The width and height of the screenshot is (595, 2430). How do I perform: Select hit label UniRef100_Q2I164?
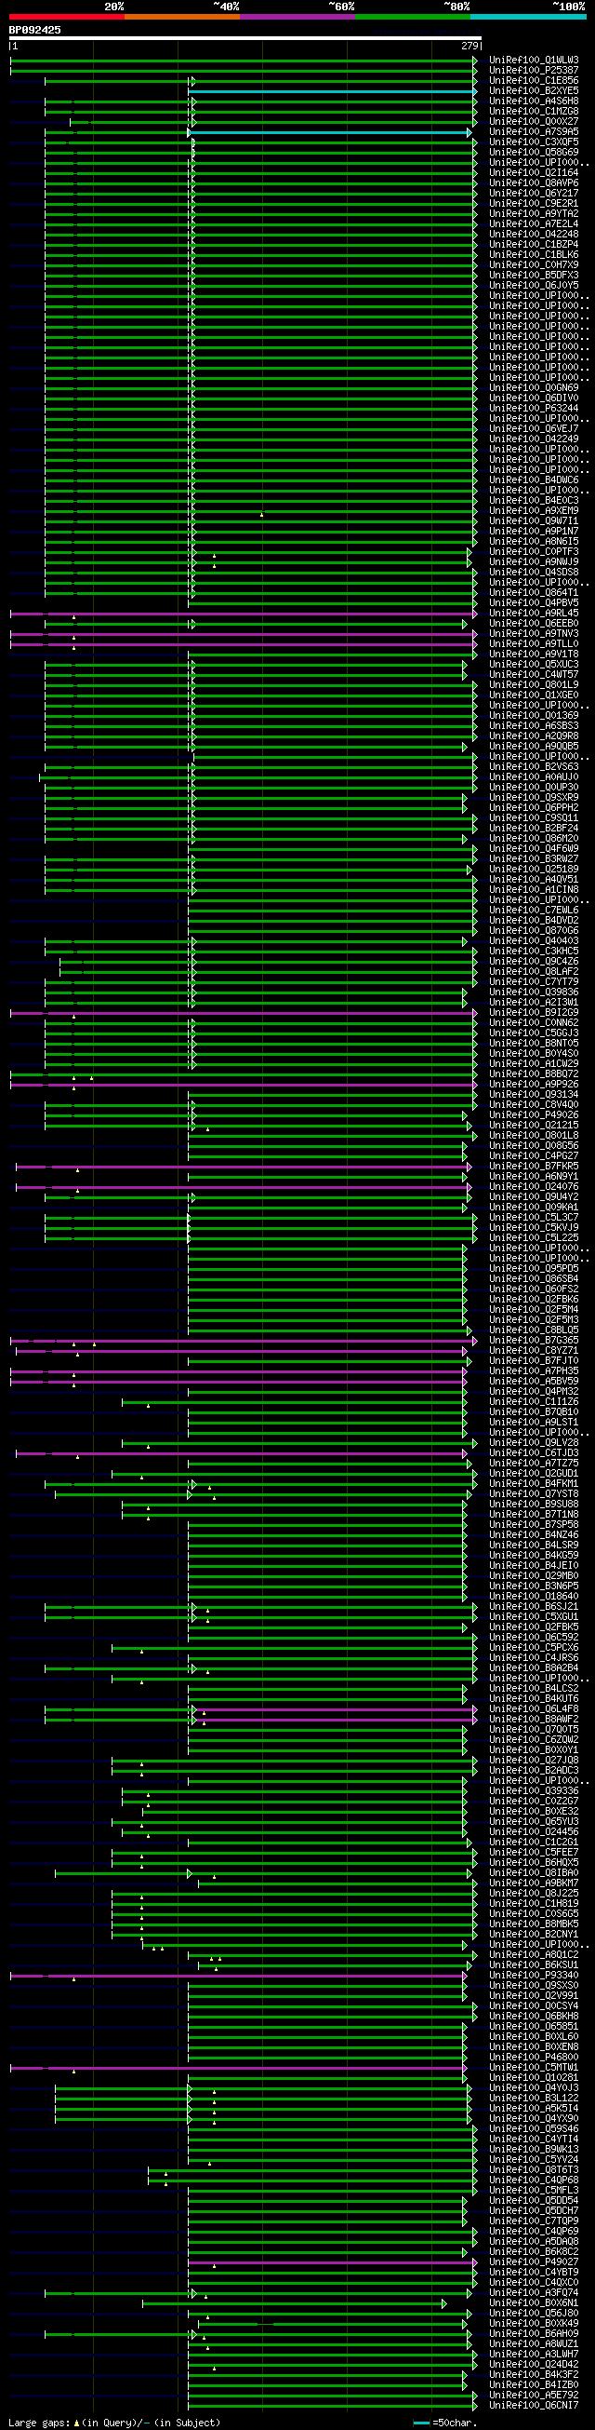pyautogui.click(x=534, y=172)
